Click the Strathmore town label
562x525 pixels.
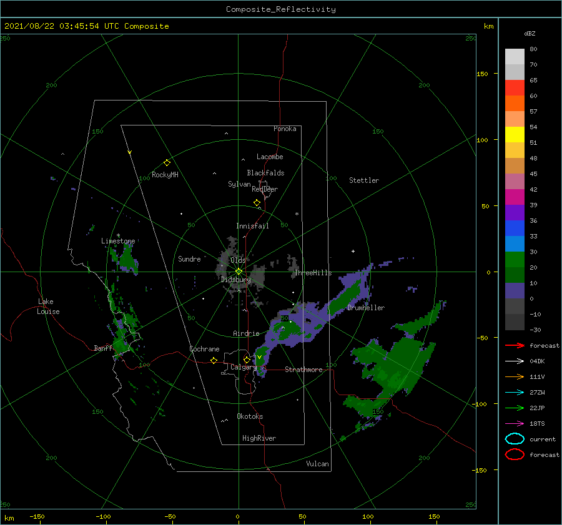point(303,370)
